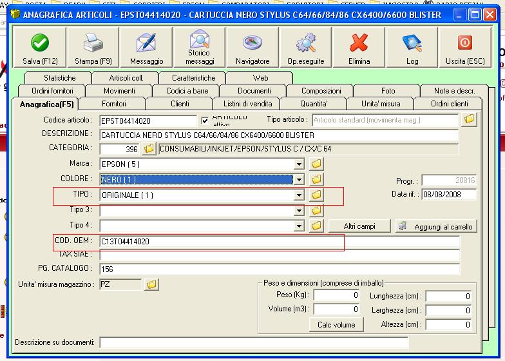Open CATEGORIA folder lookup icon

click(149, 148)
